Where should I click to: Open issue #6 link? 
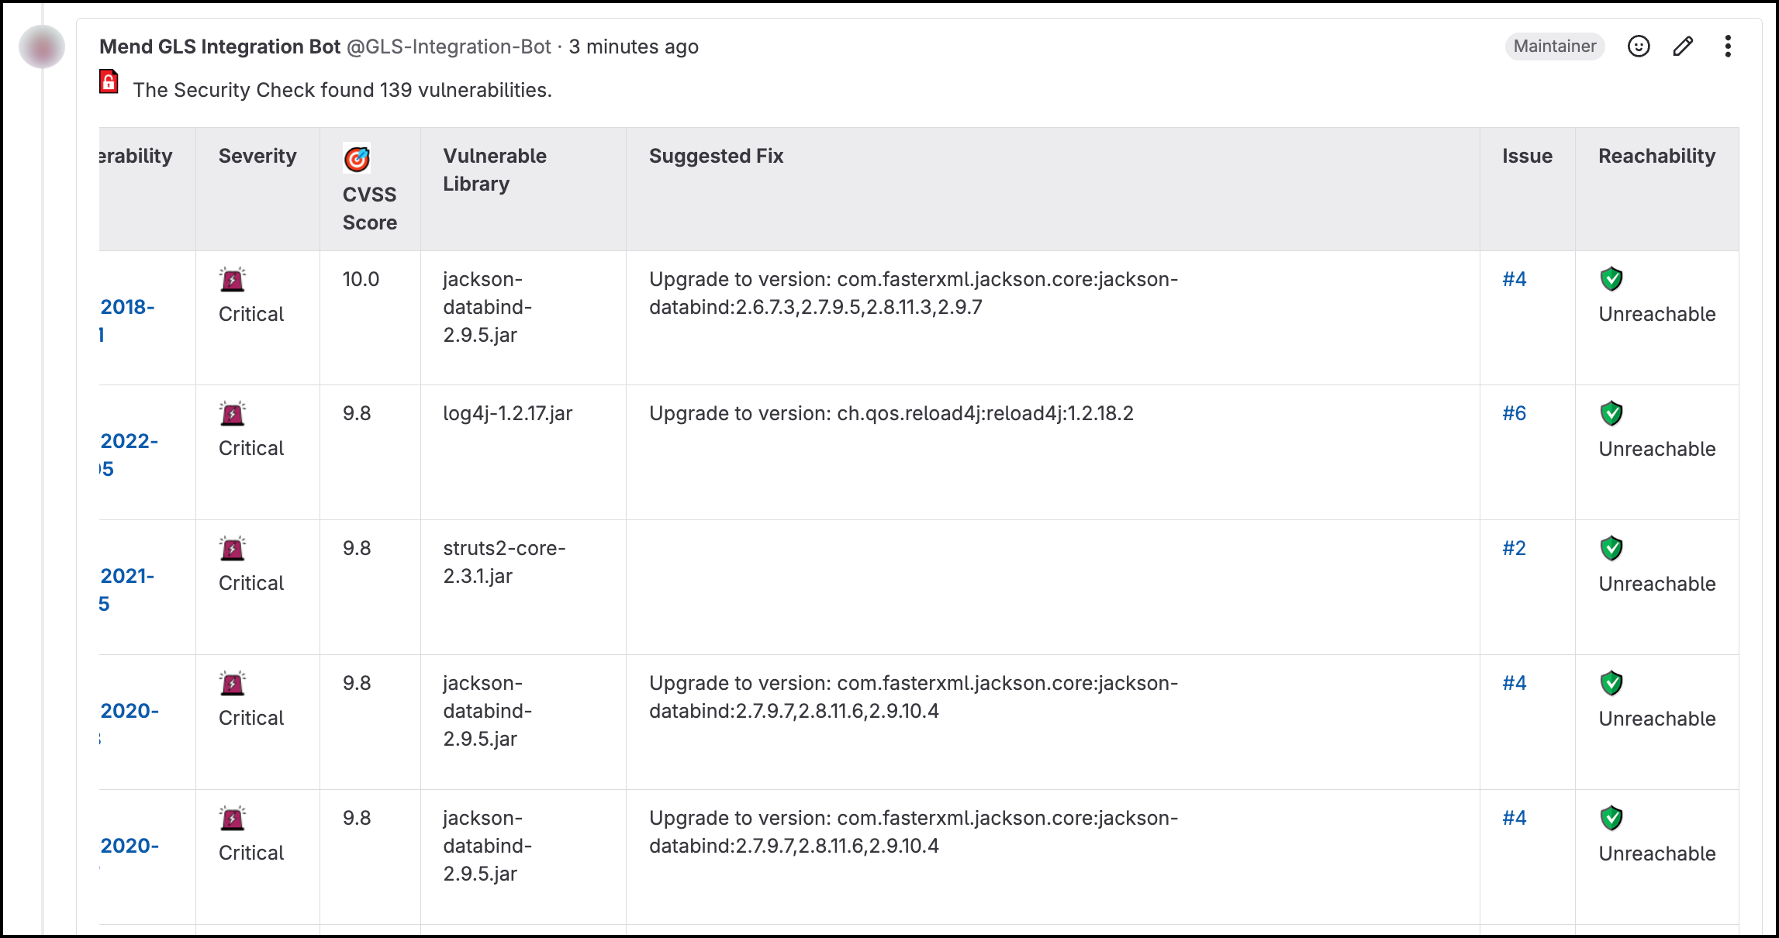tap(1514, 413)
